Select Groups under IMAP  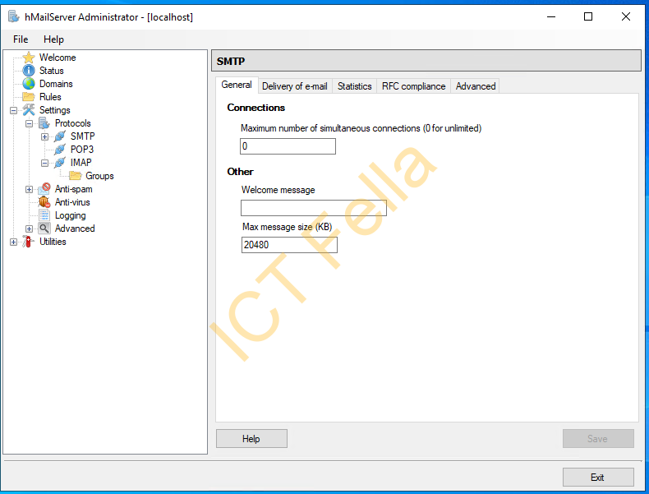[x=99, y=176]
